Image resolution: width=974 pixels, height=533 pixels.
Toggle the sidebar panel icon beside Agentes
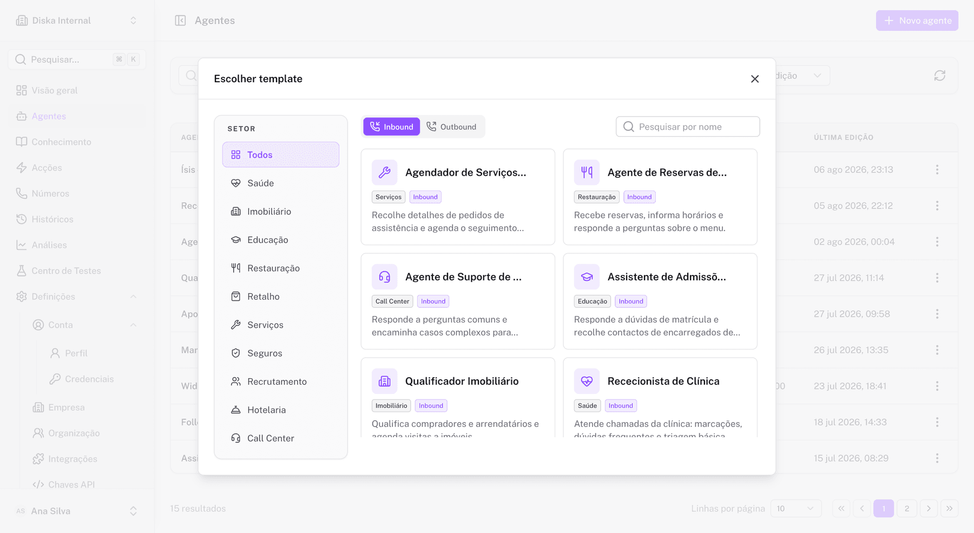point(181,21)
